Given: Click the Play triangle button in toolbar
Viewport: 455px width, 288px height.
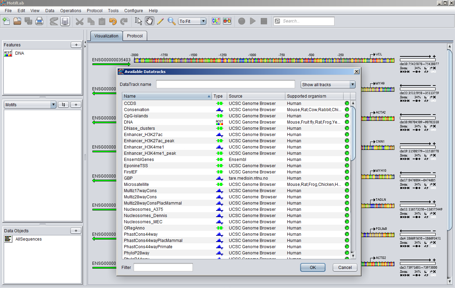Looking at the screenshot, I should [x=253, y=21].
